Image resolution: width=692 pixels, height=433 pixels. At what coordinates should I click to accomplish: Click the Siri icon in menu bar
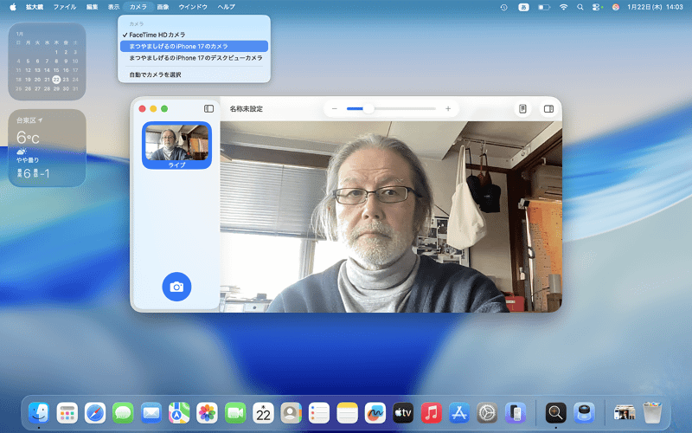(x=616, y=7)
